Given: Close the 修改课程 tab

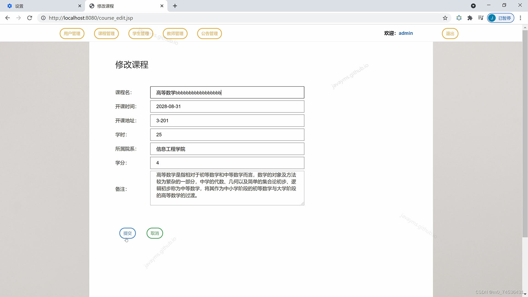Looking at the screenshot, I should pyautogui.click(x=162, y=6).
